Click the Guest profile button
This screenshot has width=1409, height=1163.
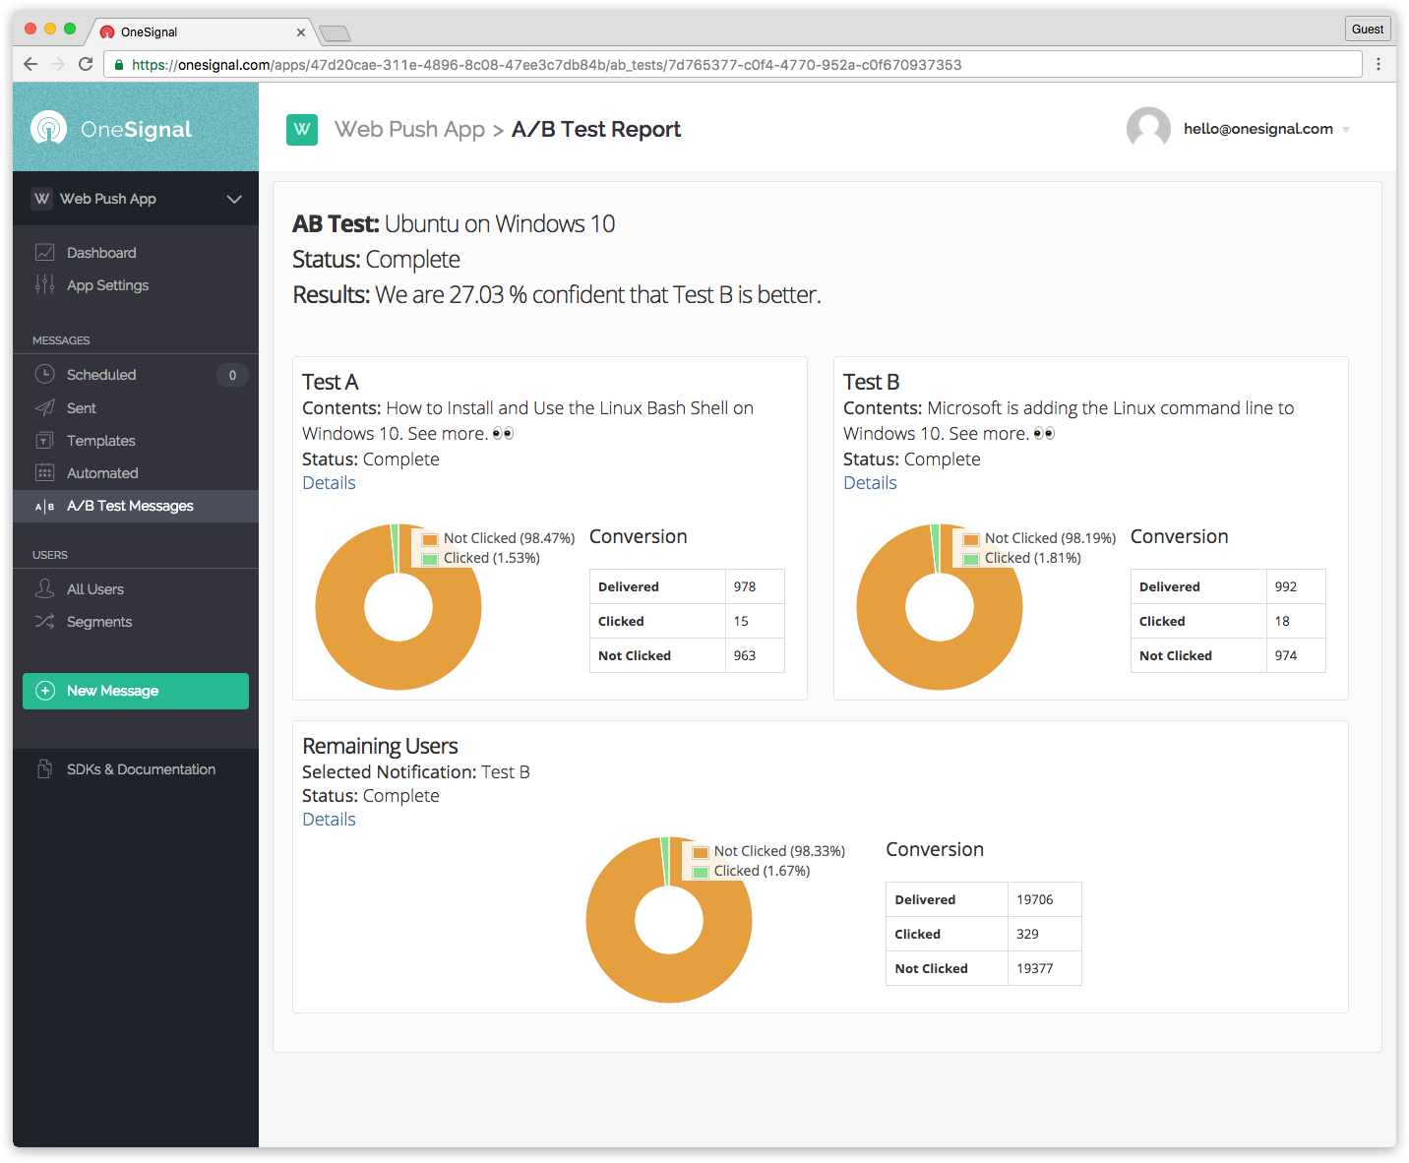[1368, 29]
